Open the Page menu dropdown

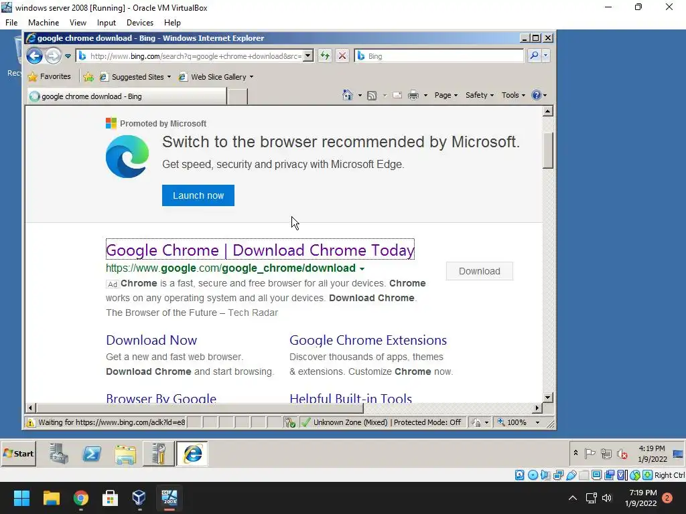point(445,95)
